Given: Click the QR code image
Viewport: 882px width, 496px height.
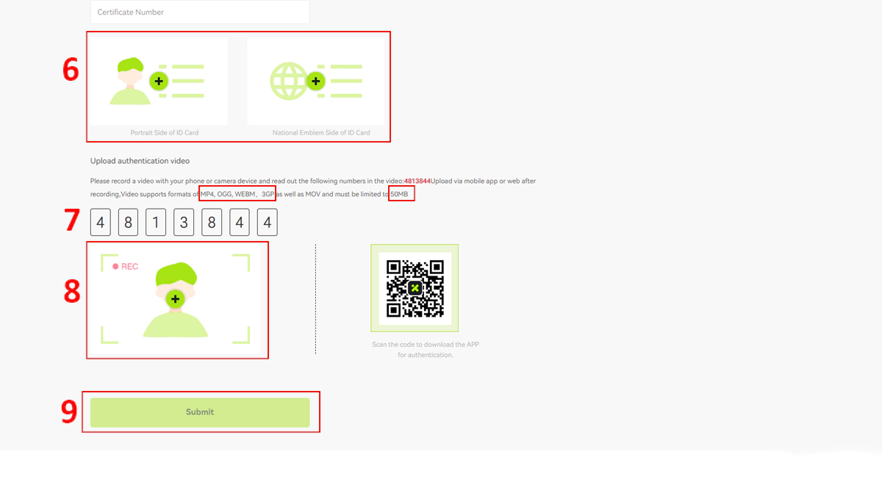Looking at the screenshot, I should point(415,288).
